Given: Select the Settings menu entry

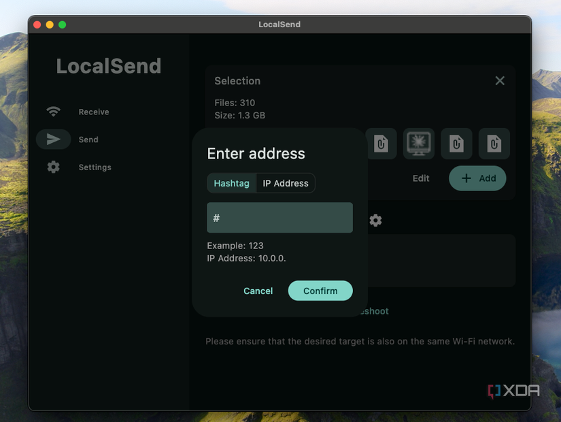Looking at the screenshot, I should (95, 167).
